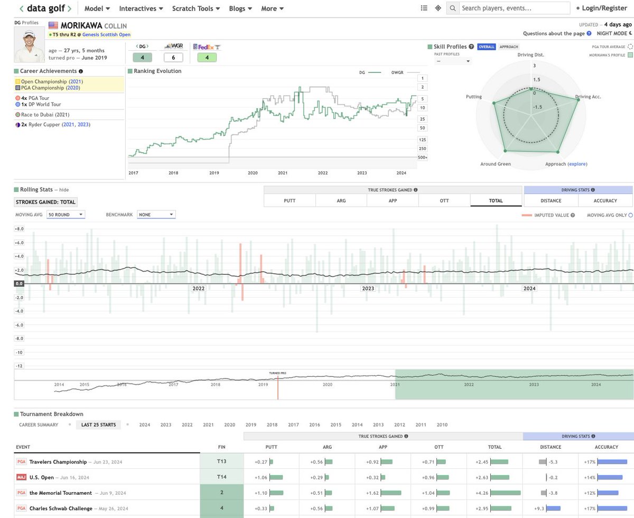Open the More dropdown menu
This screenshot has height=518, width=634.
point(272,8)
